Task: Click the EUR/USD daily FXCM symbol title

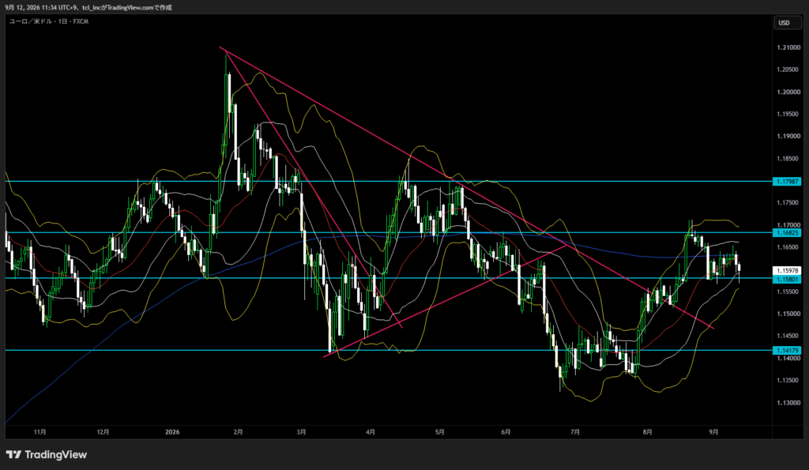Action: click(49, 21)
